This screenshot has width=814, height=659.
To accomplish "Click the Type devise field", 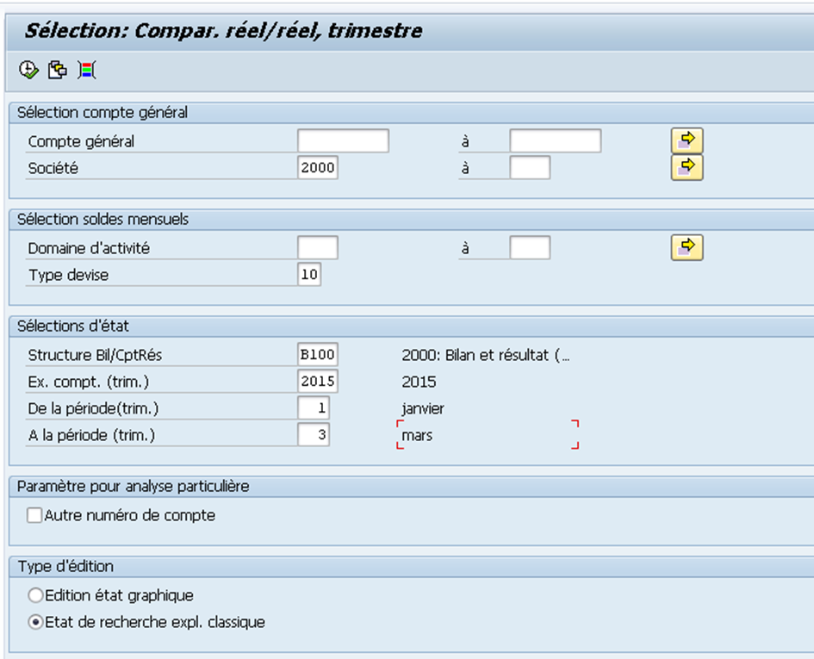I will (309, 274).
